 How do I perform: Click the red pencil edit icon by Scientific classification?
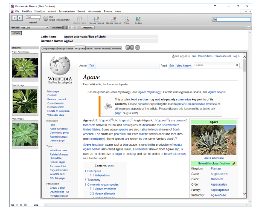point(233,164)
